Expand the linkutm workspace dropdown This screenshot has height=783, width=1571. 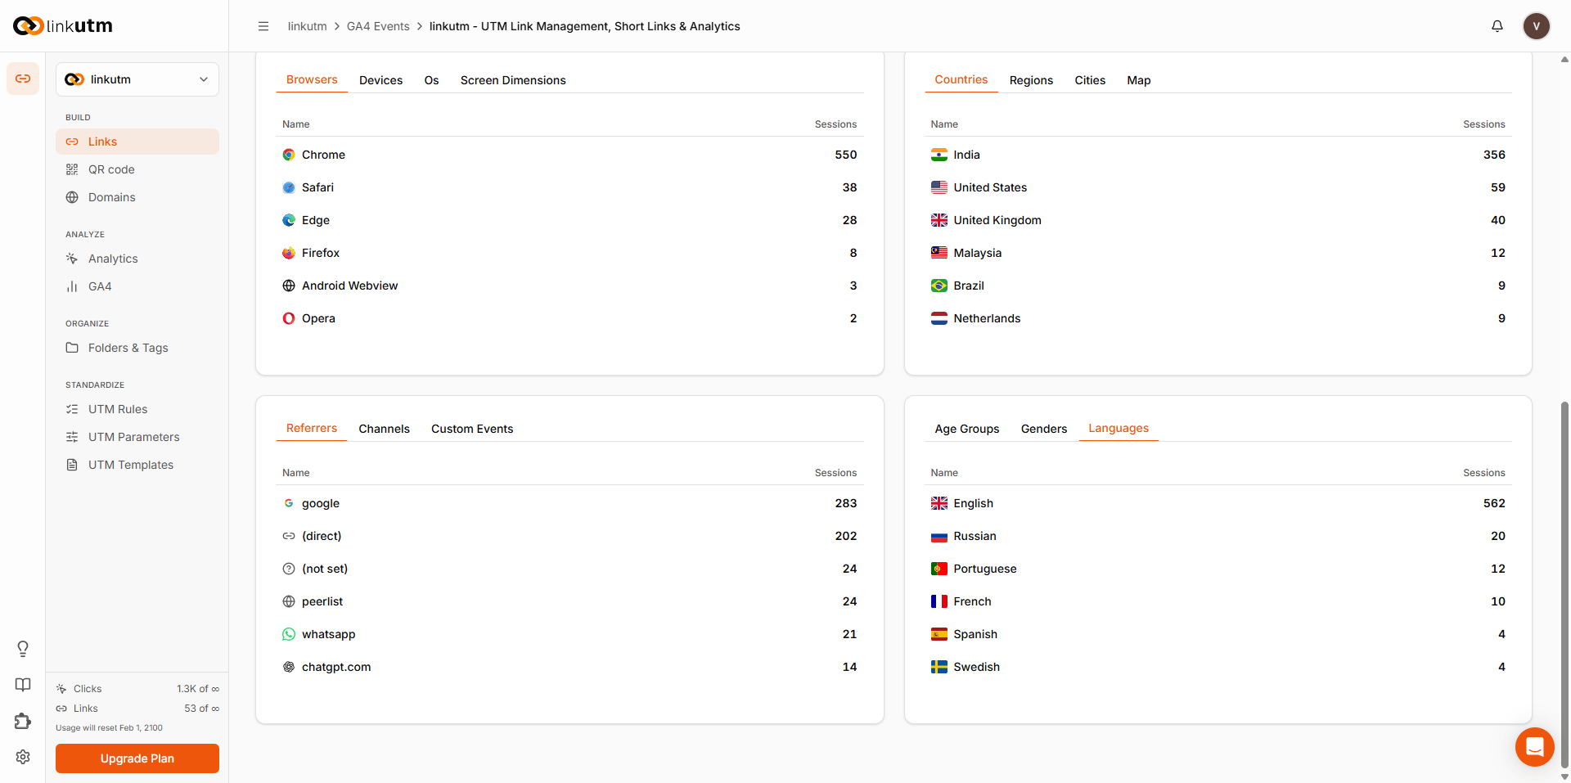[x=137, y=79]
